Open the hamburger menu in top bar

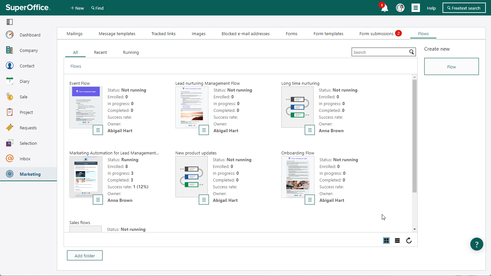[x=416, y=8]
